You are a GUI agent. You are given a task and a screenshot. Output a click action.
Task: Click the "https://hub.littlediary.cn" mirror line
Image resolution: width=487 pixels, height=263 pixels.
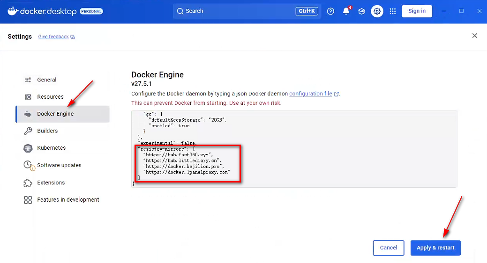click(182, 161)
